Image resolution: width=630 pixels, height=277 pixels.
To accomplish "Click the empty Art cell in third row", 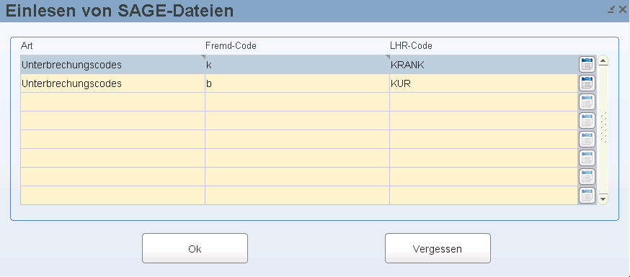I will [112, 102].
